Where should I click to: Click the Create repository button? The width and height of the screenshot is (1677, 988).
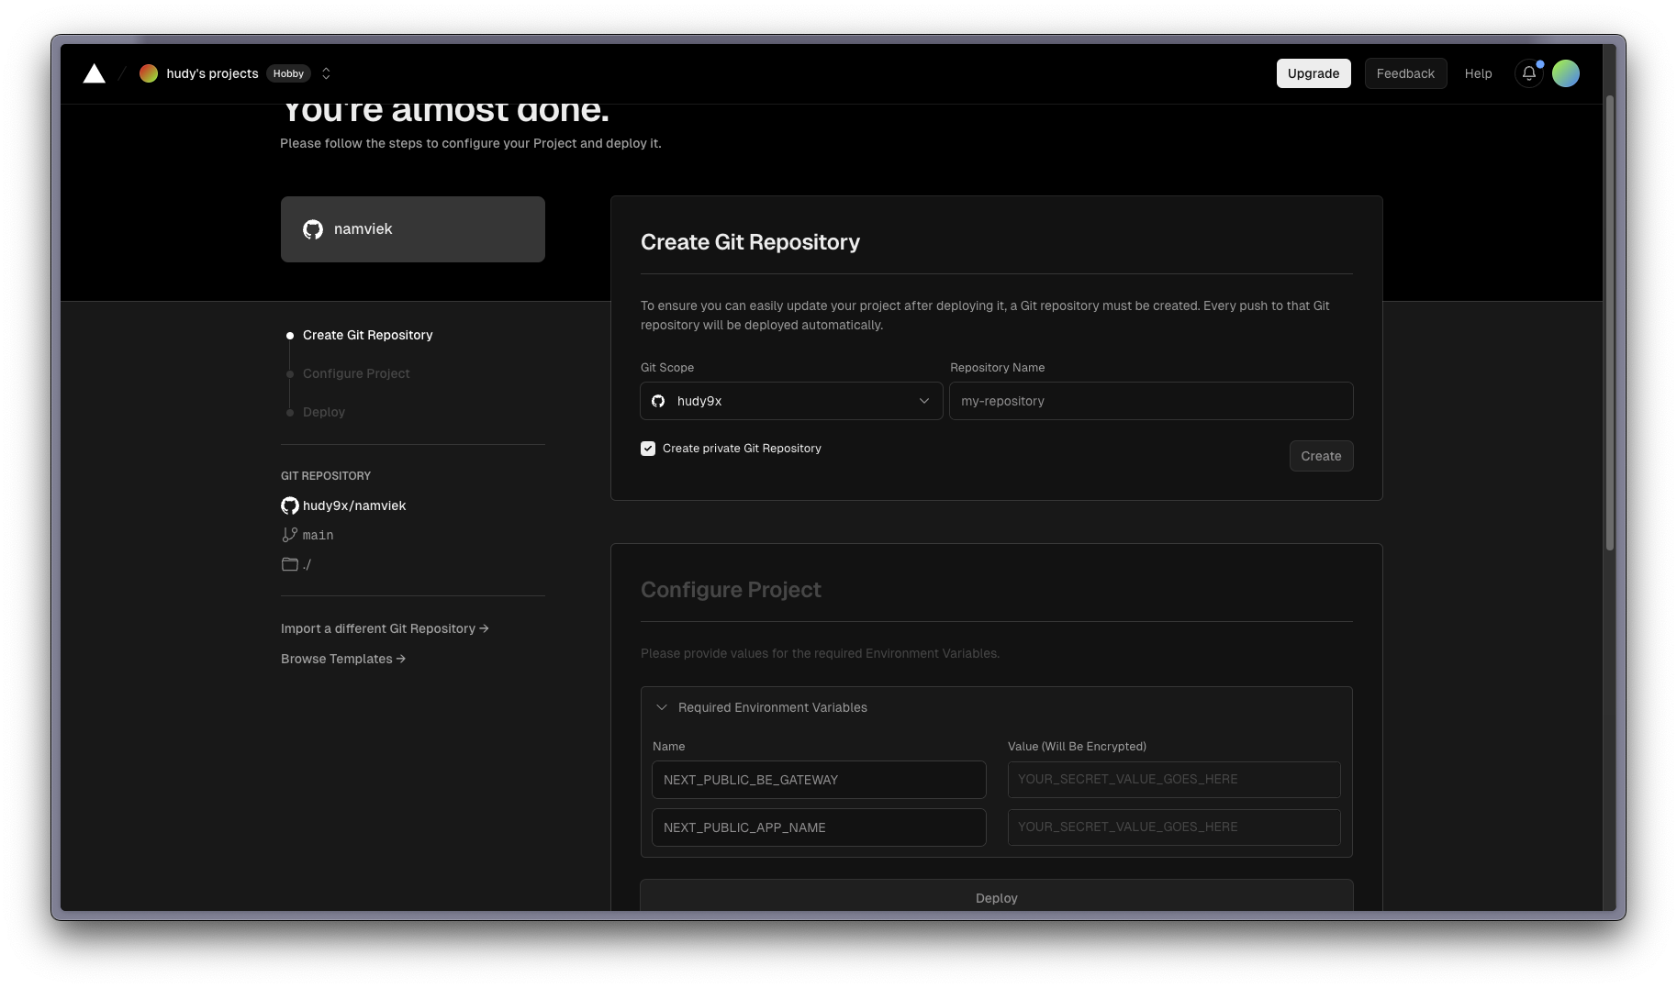point(1321,456)
